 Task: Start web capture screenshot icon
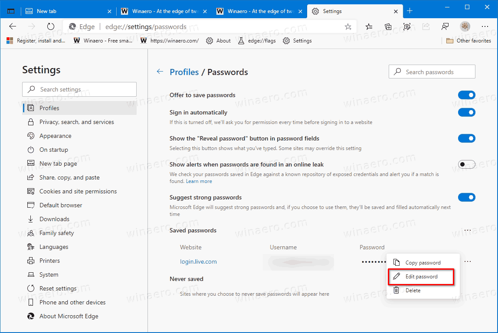pos(407,26)
